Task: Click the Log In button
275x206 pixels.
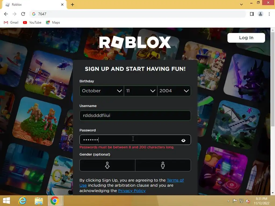Action: [246, 38]
